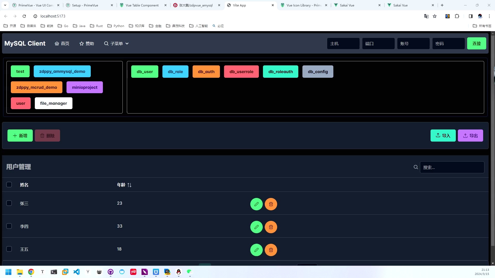Image resolution: width=495 pixels, height=278 pixels.
Task: Select the db_userrole table button
Action: 241,72
